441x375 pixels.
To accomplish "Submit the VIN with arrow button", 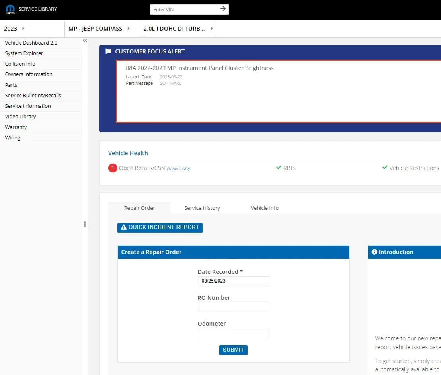I will pyautogui.click(x=223, y=9).
